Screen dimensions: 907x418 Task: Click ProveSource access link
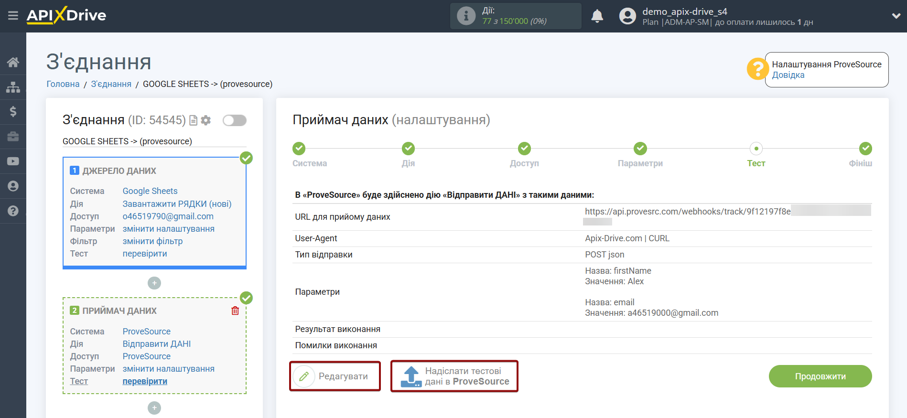[147, 356]
